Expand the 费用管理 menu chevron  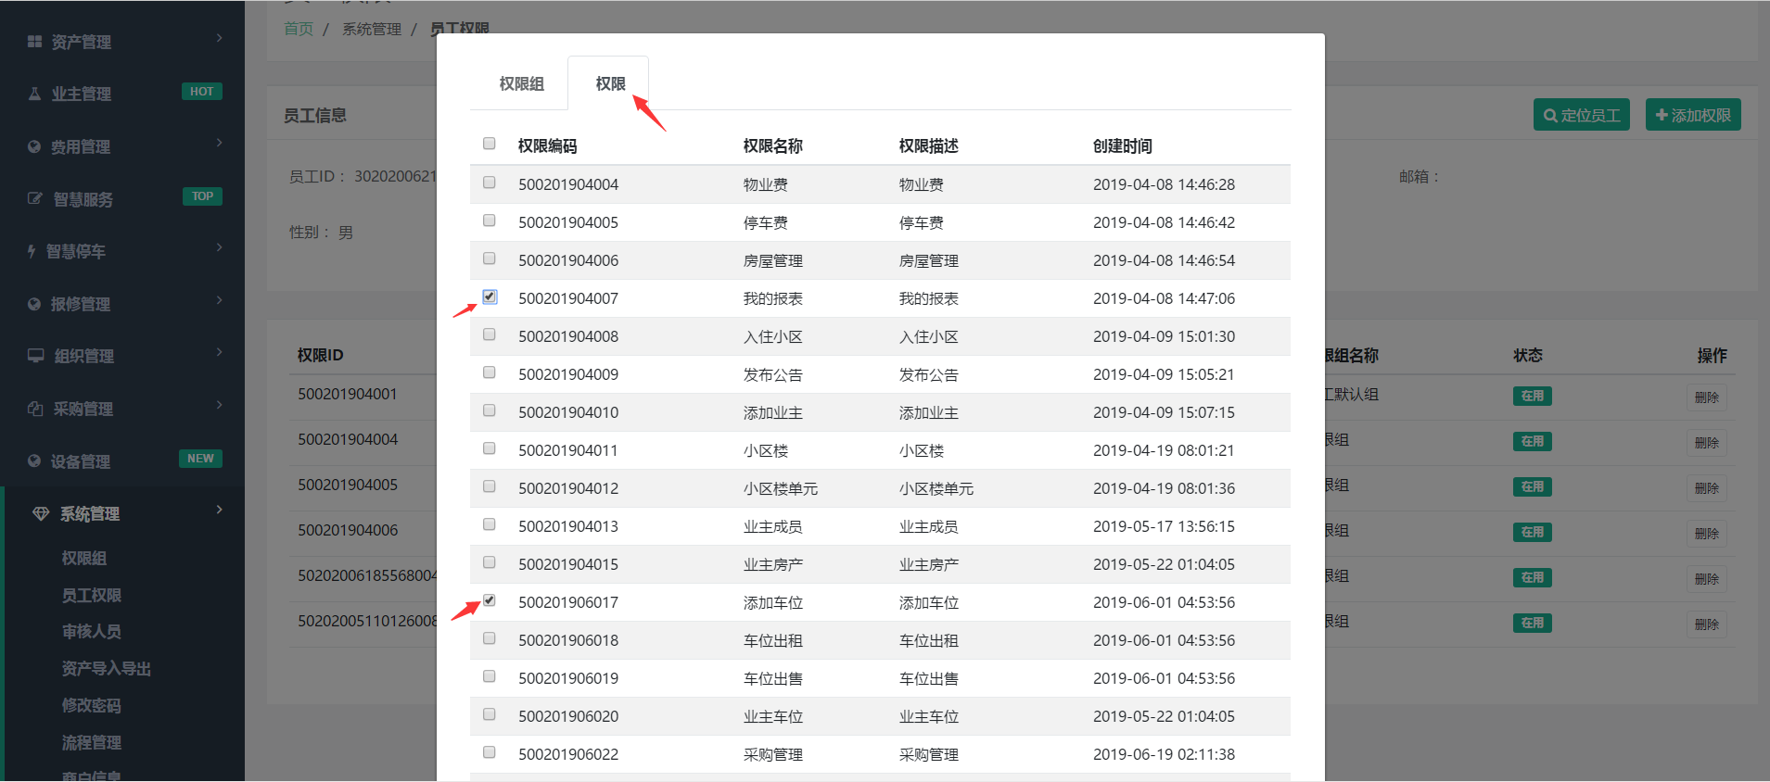(x=220, y=143)
